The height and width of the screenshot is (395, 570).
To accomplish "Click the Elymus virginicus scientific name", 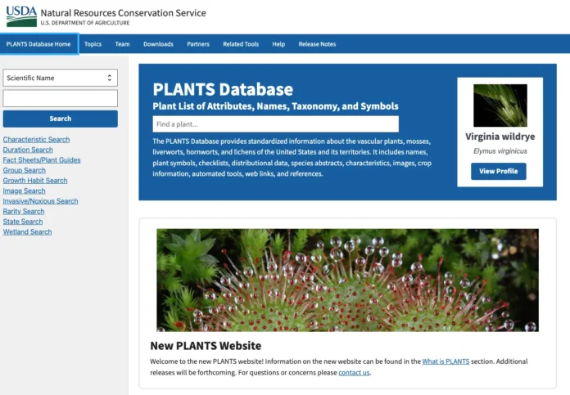I will tap(500, 151).
